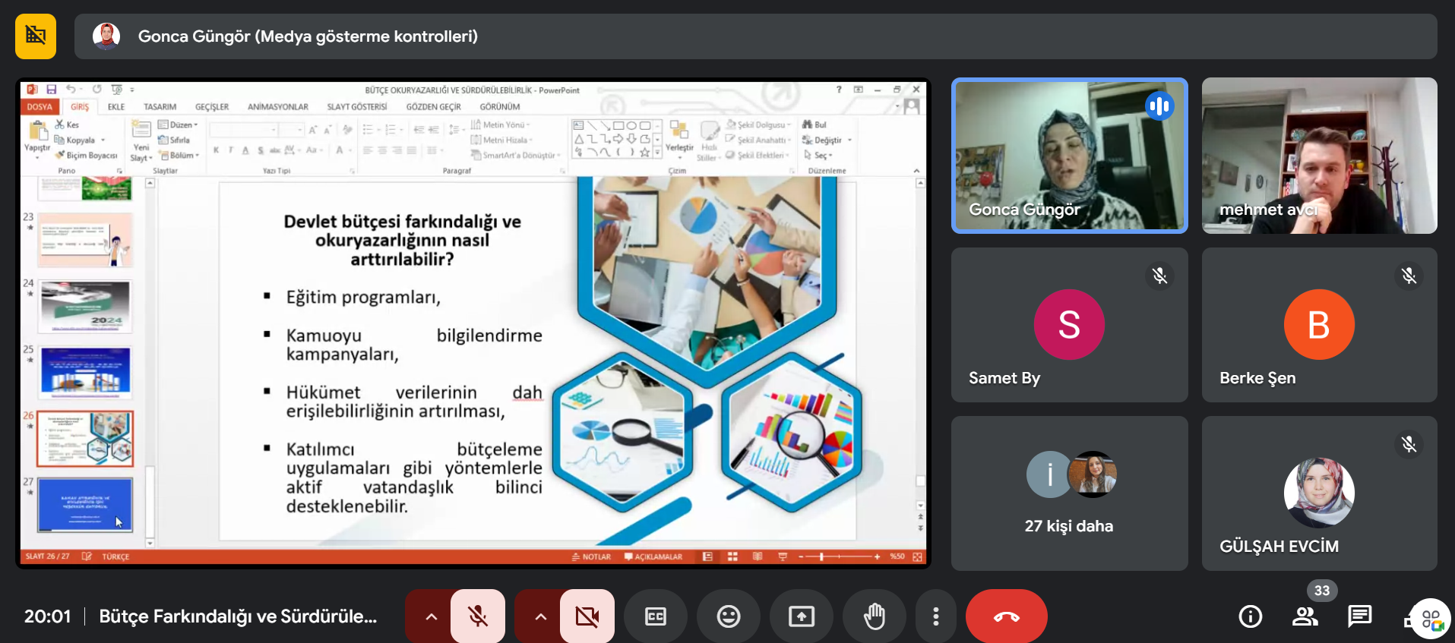Expand audio settings chevron
Screen dimensions: 1455x643
[x=431, y=616]
